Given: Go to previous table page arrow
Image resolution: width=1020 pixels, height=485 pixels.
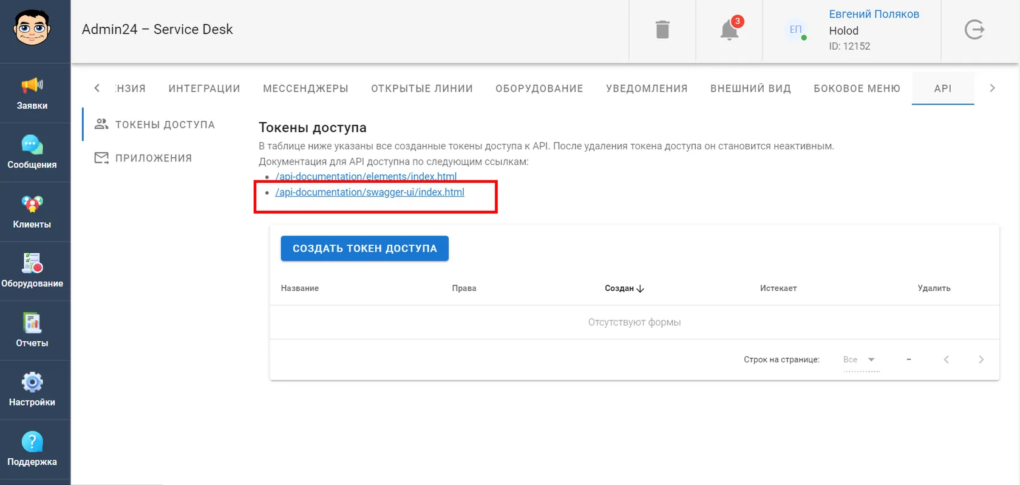Looking at the screenshot, I should [947, 359].
